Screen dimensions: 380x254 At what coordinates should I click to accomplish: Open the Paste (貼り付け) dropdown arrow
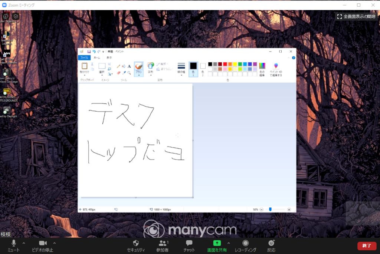84,75
